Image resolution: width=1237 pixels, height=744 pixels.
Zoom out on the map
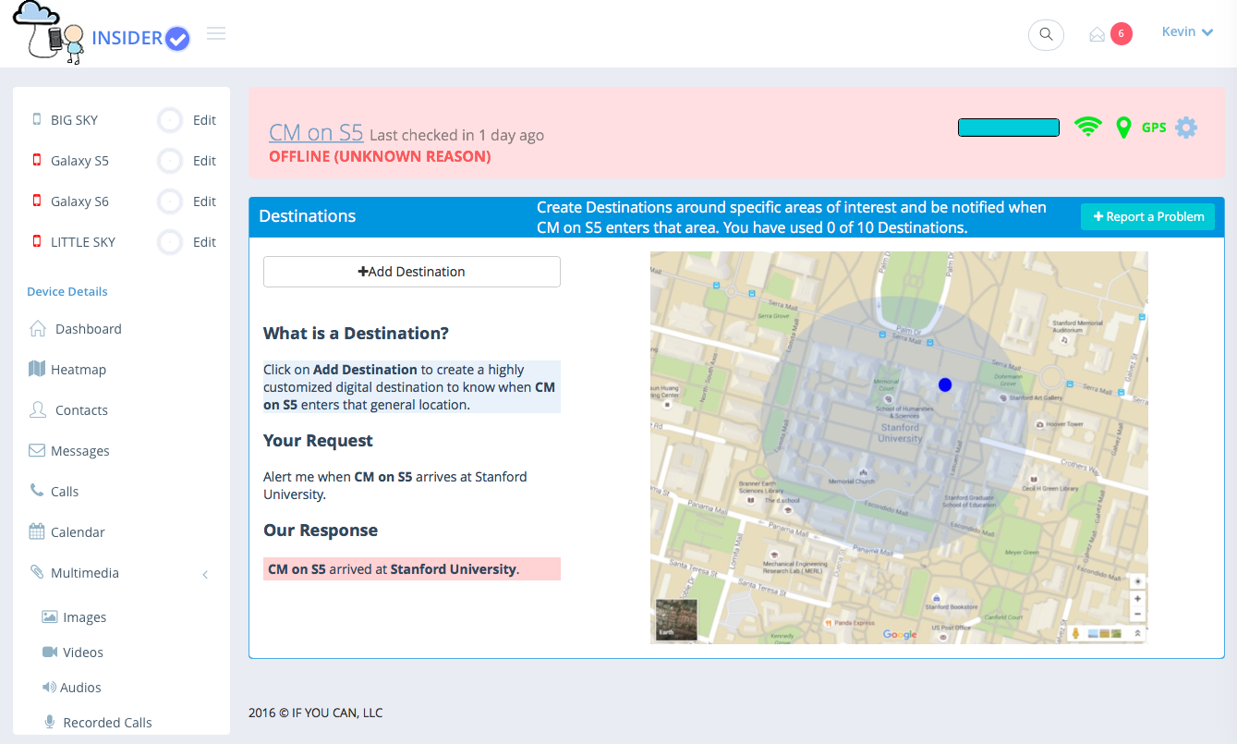pyautogui.click(x=1137, y=614)
